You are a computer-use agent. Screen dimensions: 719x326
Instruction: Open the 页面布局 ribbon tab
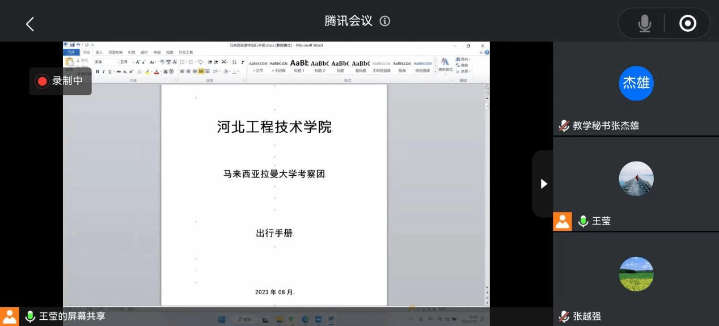tap(115, 52)
